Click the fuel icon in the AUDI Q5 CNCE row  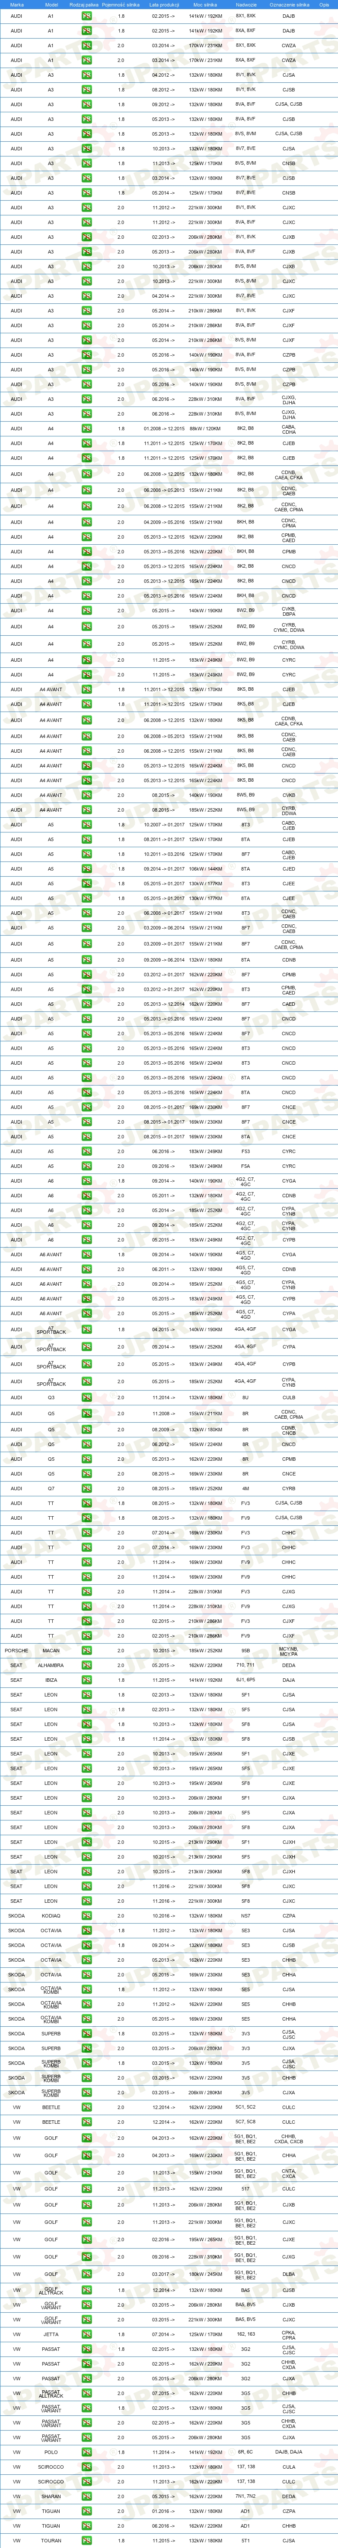point(87,1474)
